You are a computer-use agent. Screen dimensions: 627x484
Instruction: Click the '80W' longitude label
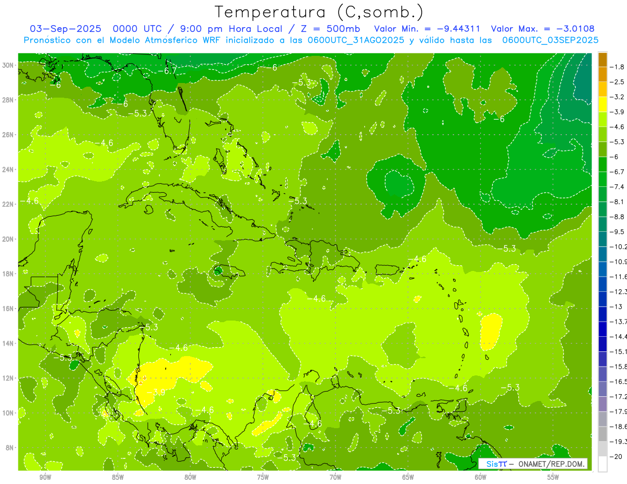click(x=190, y=477)
